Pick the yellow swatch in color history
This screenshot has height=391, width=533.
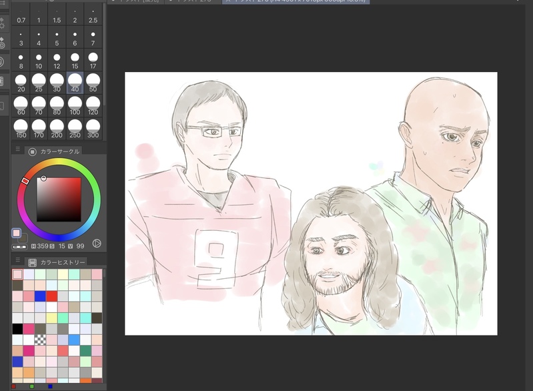point(51,318)
